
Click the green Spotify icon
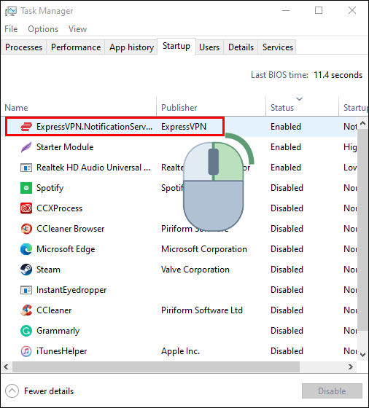pyautogui.click(x=26, y=188)
